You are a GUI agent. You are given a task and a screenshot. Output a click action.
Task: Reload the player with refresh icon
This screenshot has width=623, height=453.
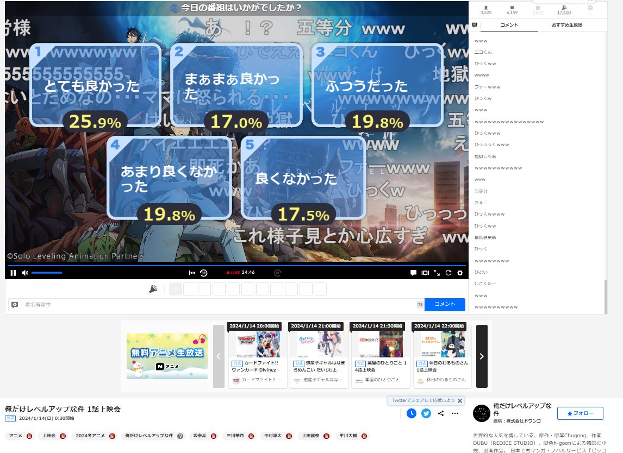tap(448, 273)
